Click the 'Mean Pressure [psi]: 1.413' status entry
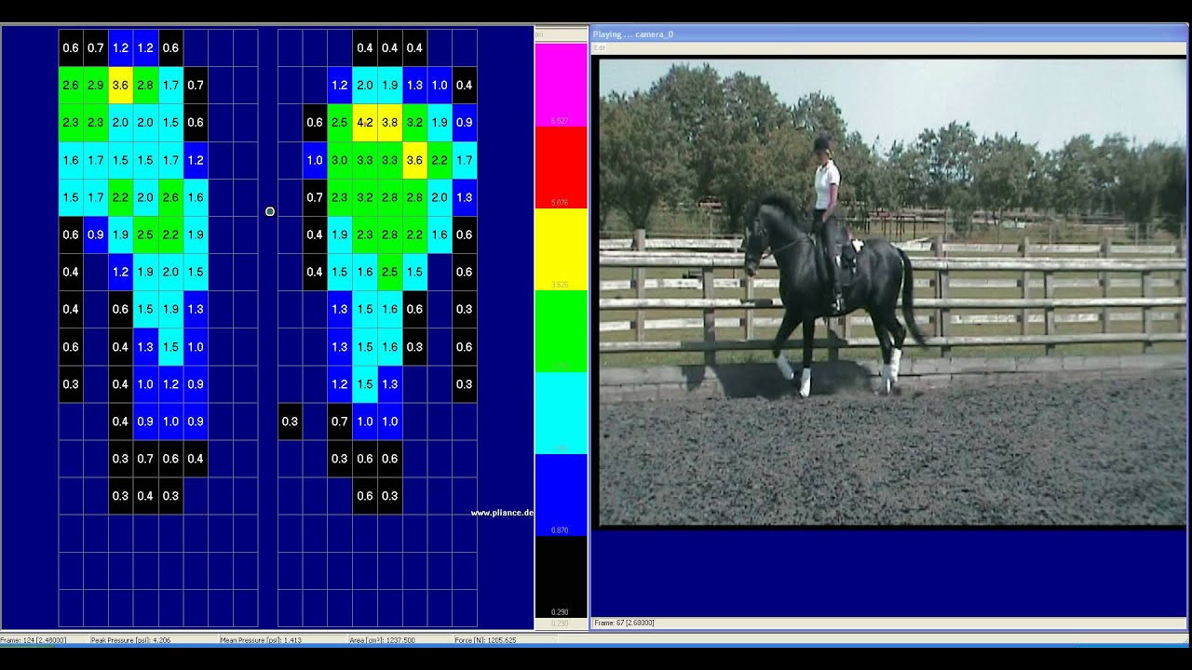This screenshot has height=670, width=1192. 260,640
